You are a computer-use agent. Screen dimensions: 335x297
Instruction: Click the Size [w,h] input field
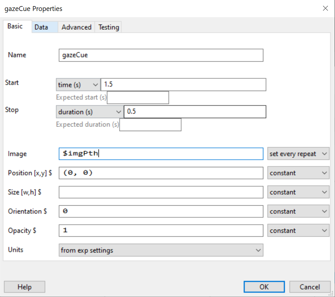point(161,192)
